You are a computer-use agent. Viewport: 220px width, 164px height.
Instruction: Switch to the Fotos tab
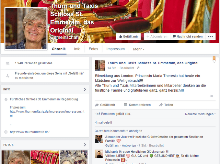pos(93,49)
